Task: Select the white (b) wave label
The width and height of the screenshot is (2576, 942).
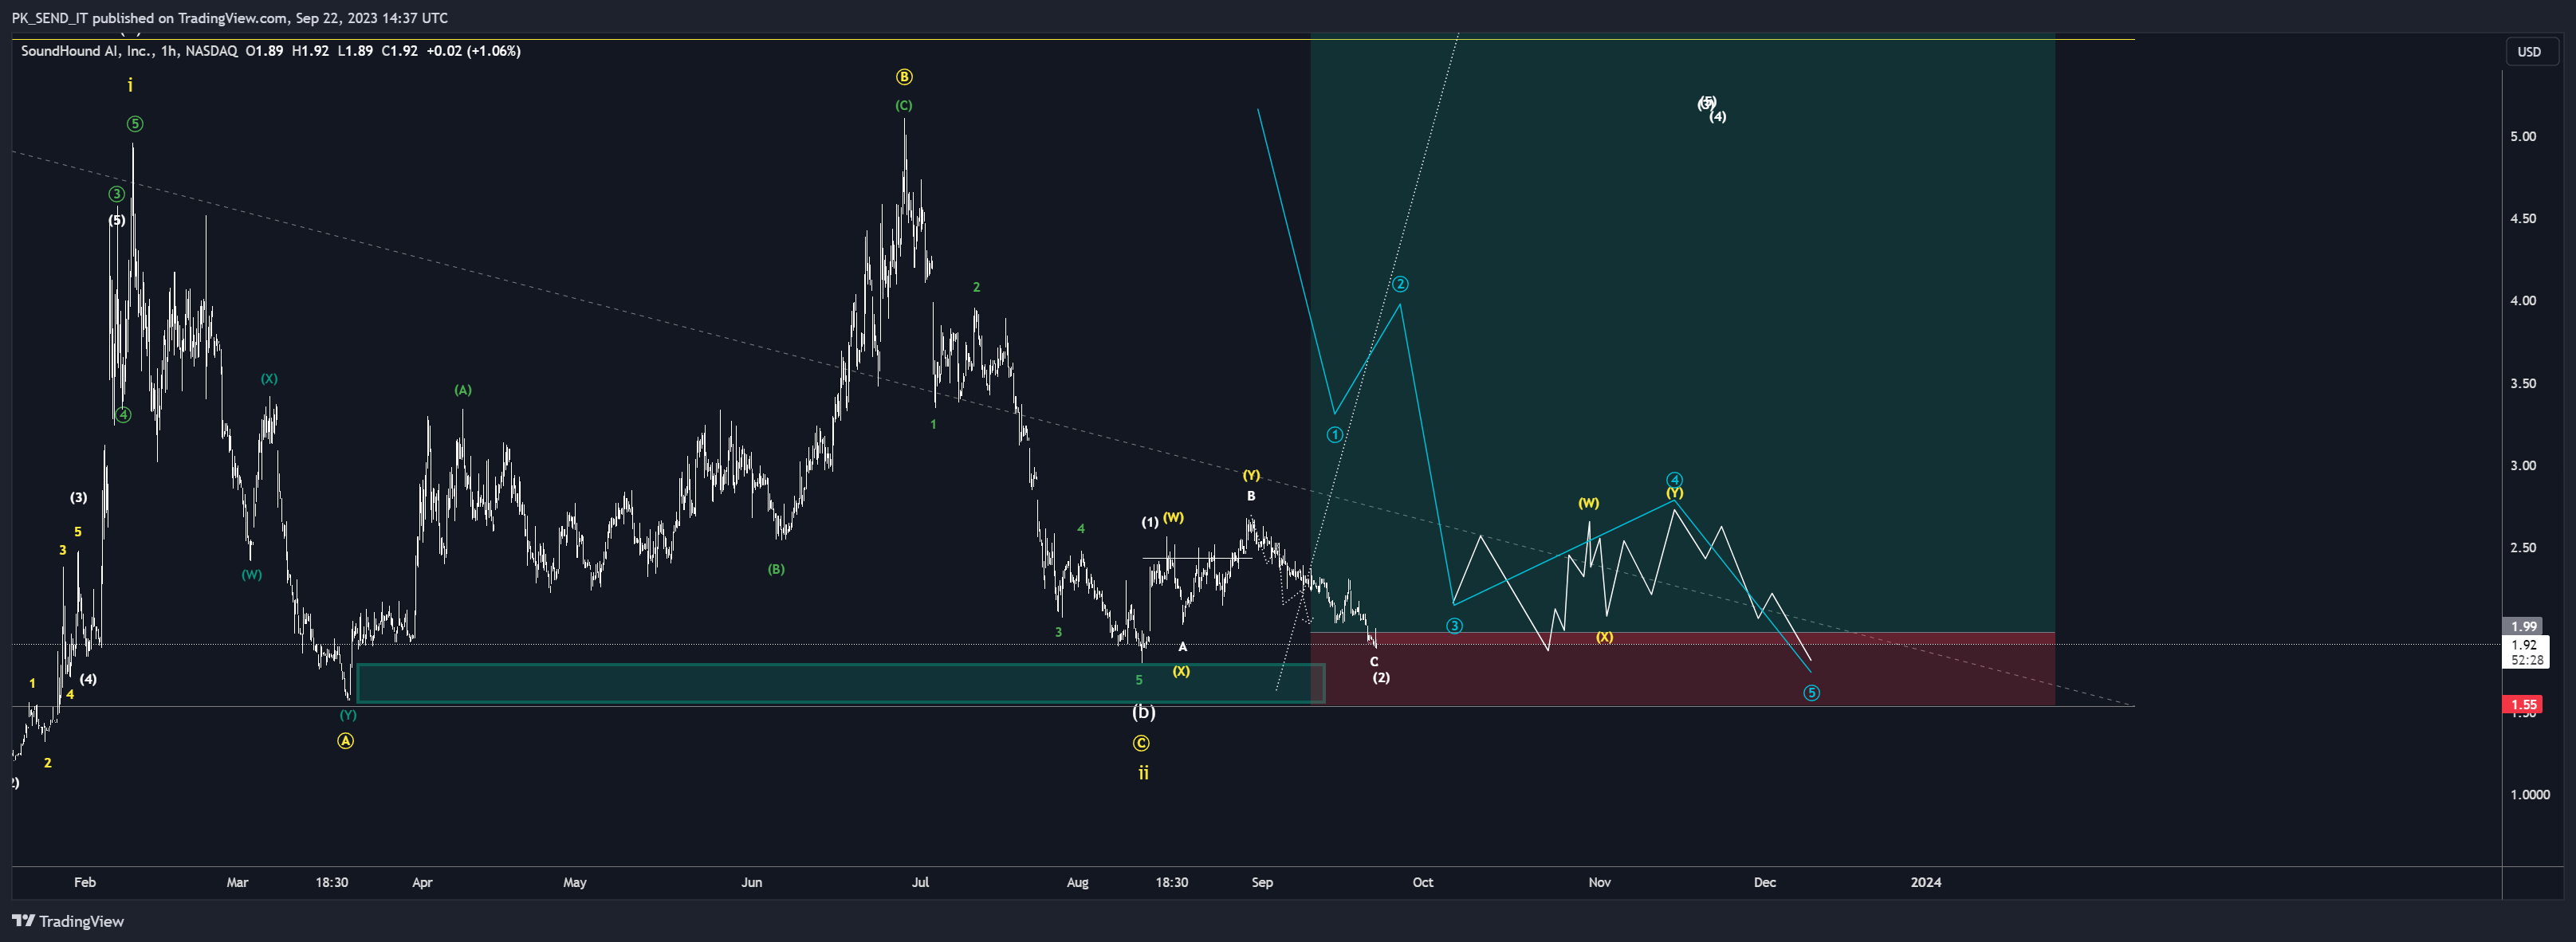Action: click(1144, 713)
